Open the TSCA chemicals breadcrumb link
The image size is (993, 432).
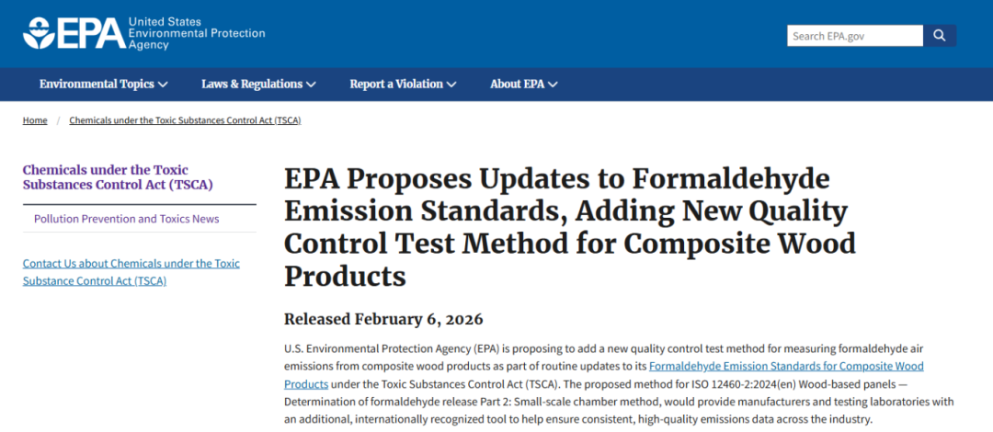click(x=185, y=120)
